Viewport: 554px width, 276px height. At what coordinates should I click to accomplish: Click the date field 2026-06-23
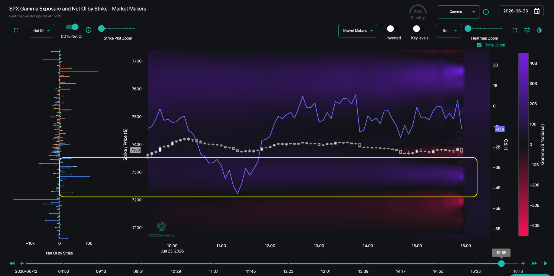(x=516, y=11)
